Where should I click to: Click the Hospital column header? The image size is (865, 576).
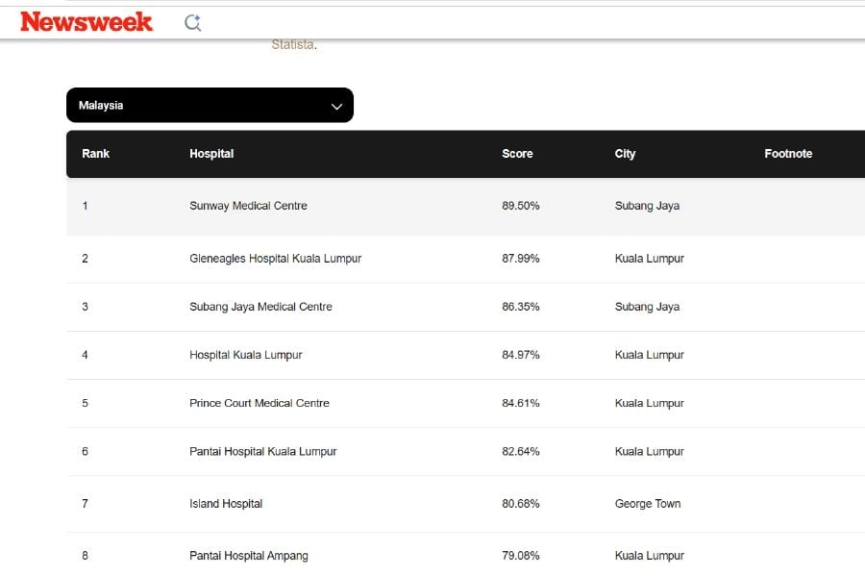coord(211,154)
